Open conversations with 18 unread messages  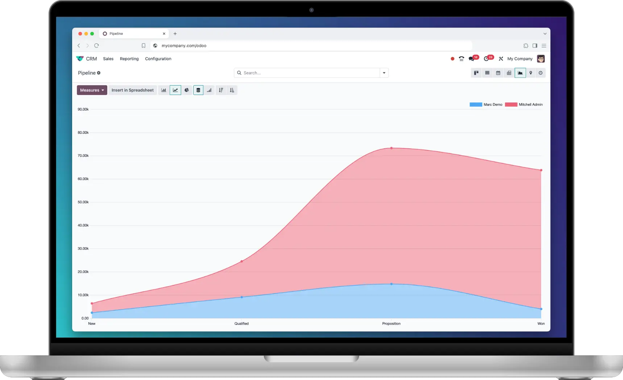tap(472, 59)
